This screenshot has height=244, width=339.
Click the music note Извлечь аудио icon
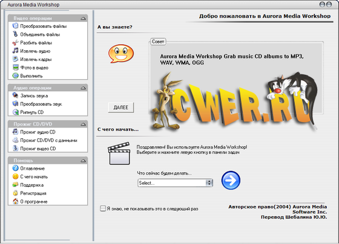click(15, 51)
